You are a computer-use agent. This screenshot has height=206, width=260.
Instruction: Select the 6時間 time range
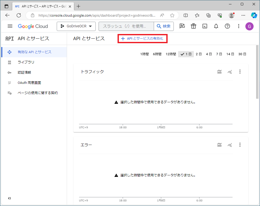[x=157, y=54]
